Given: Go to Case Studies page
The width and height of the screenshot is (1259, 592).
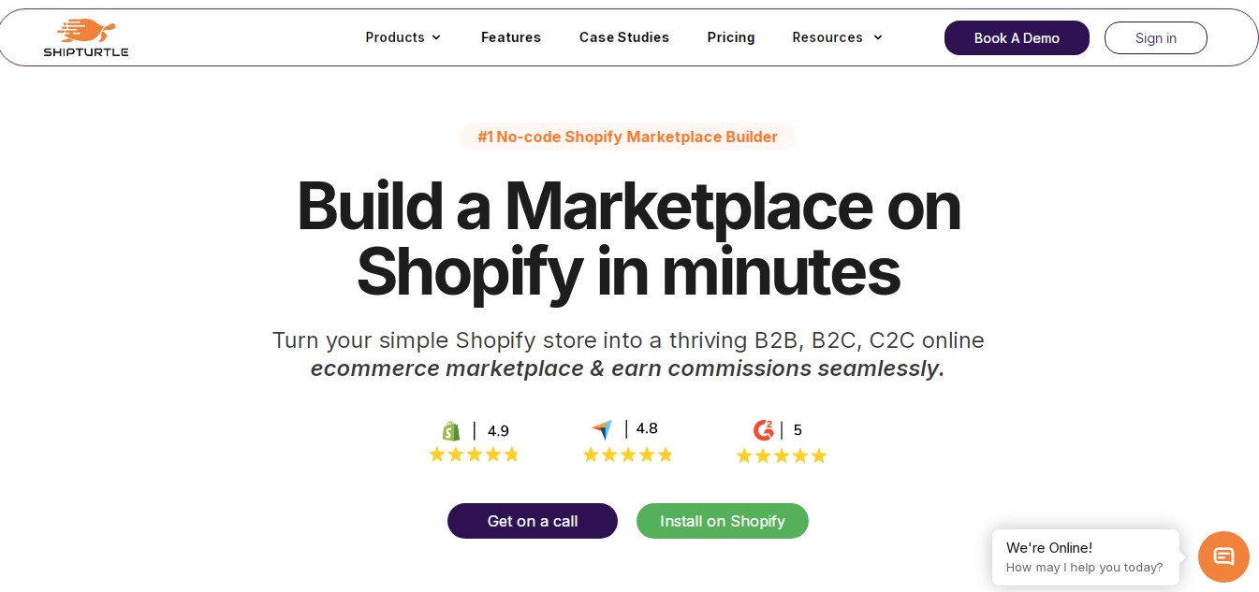Looking at the screenshot, I should click(624, 37).
